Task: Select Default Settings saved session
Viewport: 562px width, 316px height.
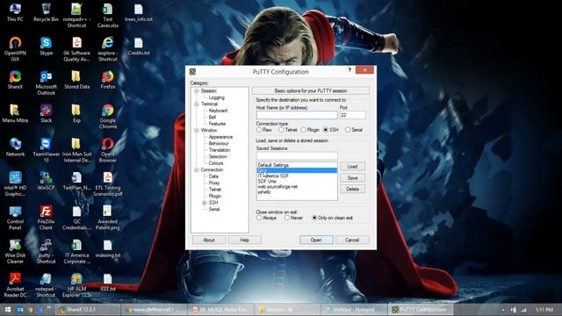Action: pos(297,165)
